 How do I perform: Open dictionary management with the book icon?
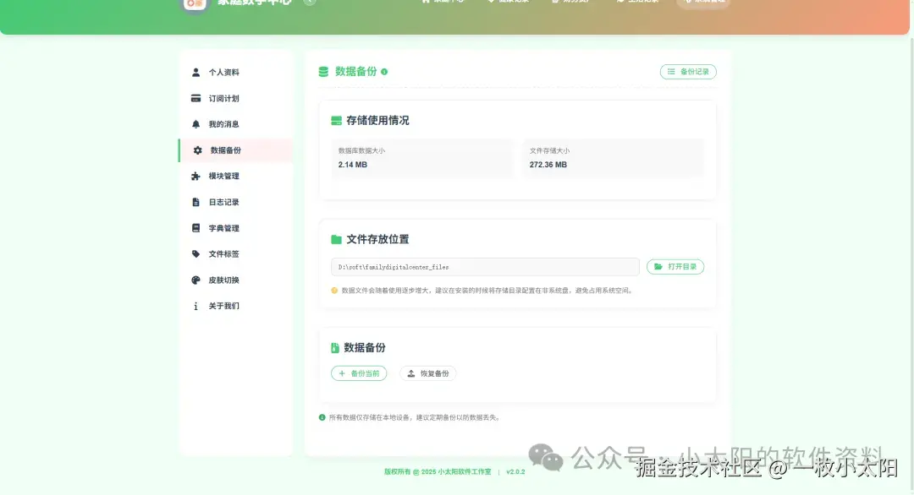click(195, 228)
